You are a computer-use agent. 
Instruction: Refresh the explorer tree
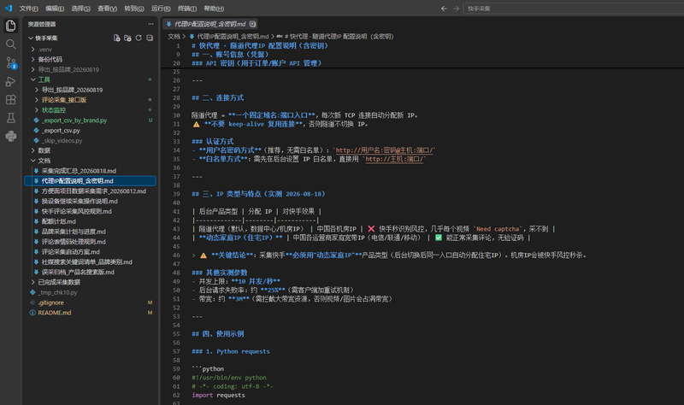(139, 38)
